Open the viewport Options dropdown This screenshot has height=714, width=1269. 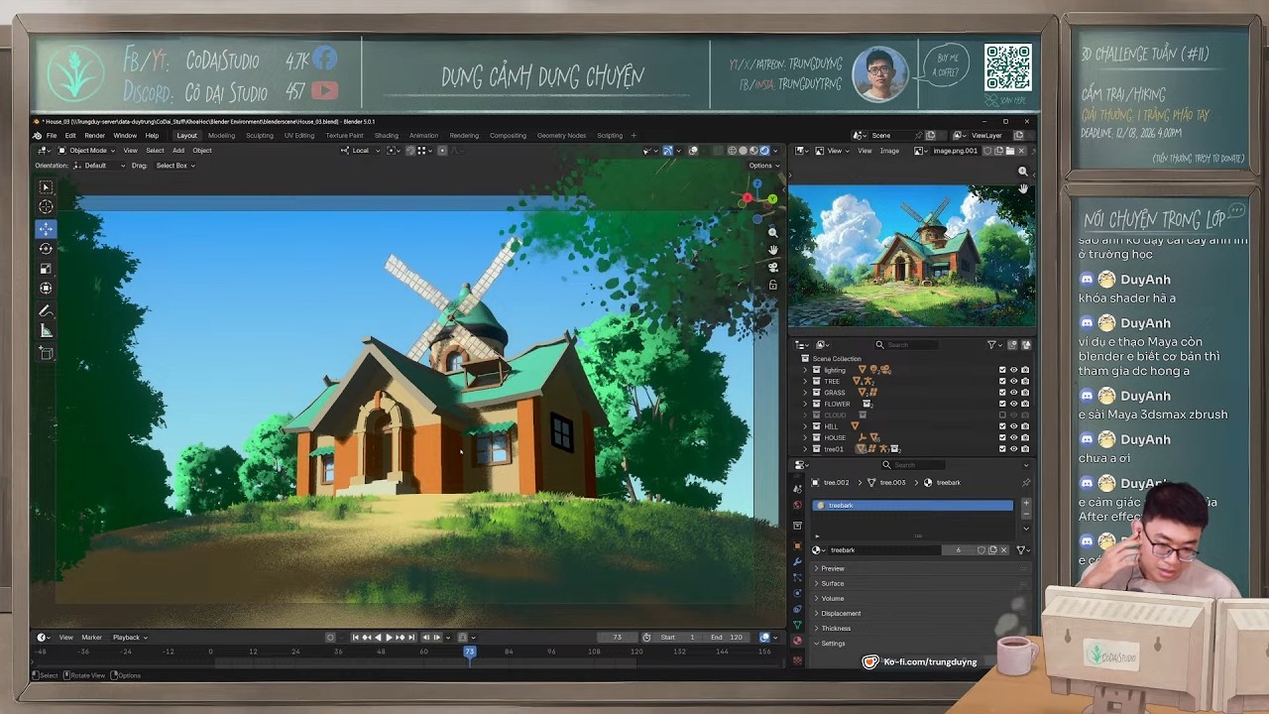pos(764,166)
